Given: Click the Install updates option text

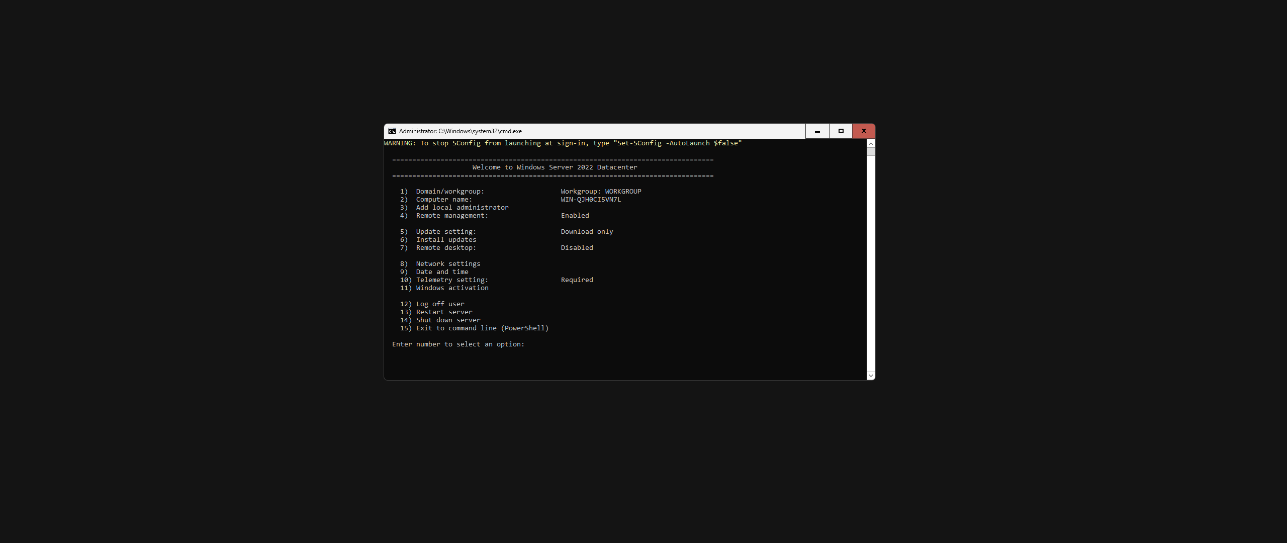Looking at the screenshot, I should 445,240.
